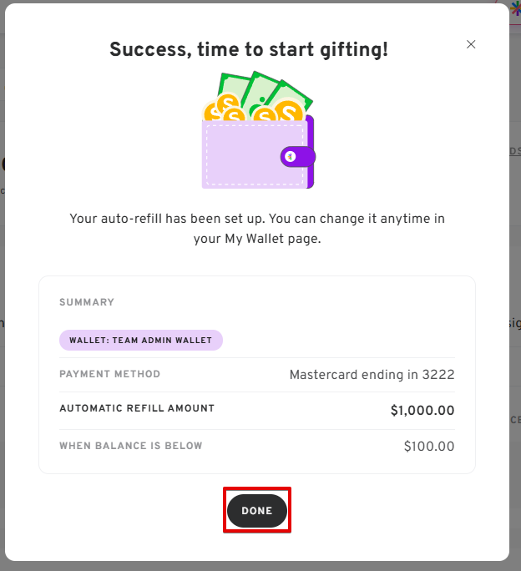
Task: Click the Done button
Action: point(257,510)
